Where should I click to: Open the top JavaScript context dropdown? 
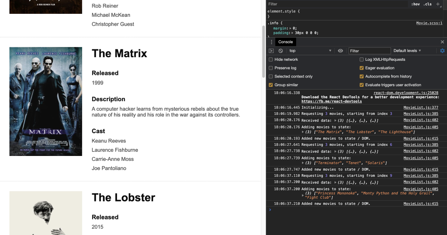tap(310, 51)
